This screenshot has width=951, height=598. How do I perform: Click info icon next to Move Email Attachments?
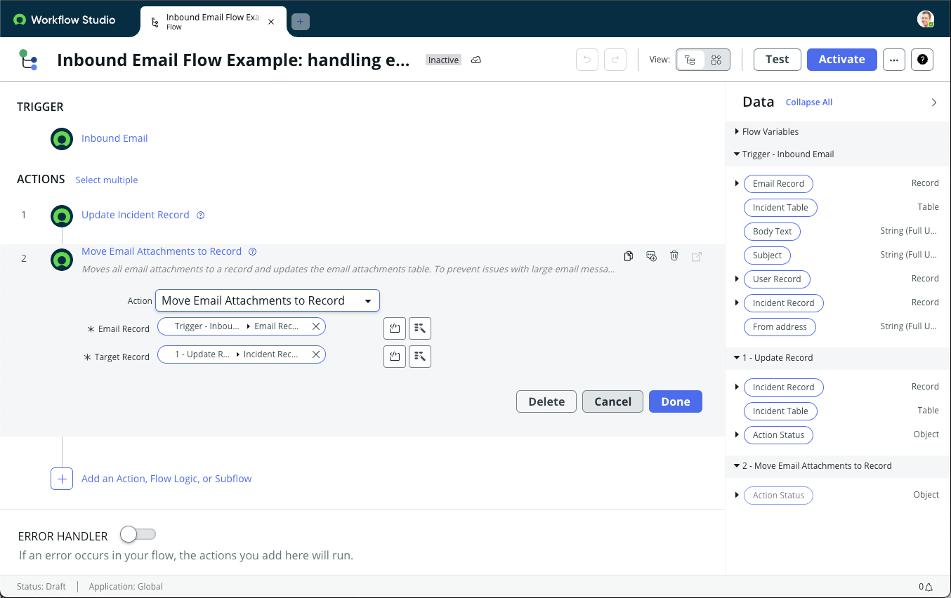[253, 251]
